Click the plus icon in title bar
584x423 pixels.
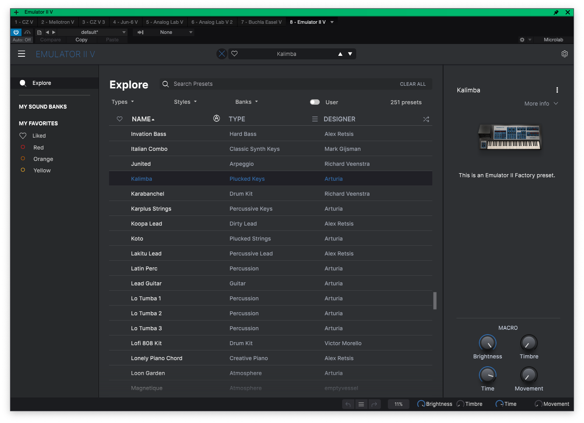(x=16, y=12)
